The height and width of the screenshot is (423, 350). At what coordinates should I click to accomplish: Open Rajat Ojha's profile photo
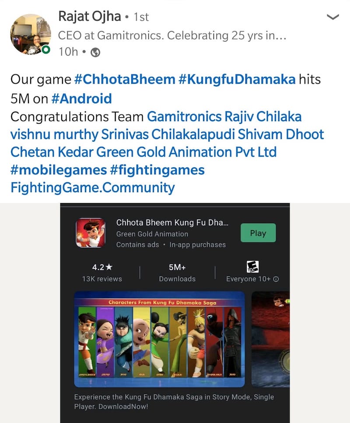31,34
